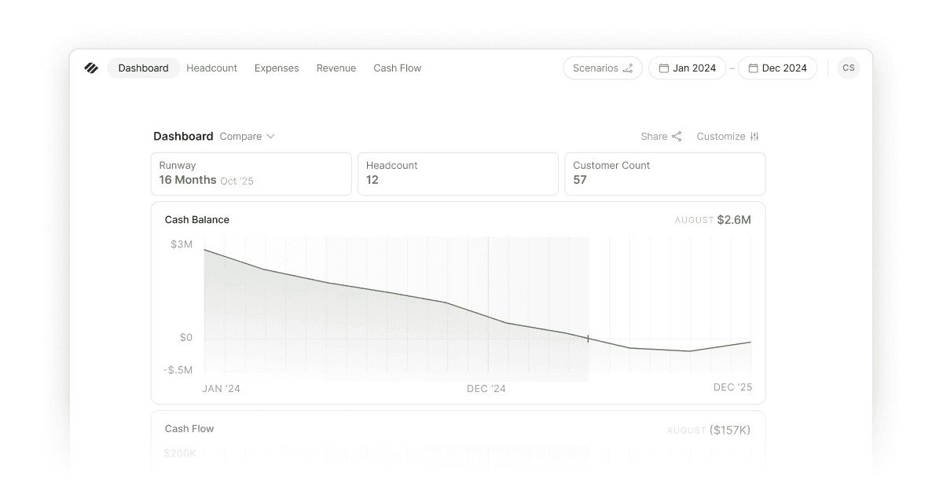The height and width of the screenshot is (495, 943).
Task: Open the Revenue page
Action: tap(336, 68)
